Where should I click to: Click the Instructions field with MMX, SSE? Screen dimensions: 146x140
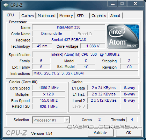pyautogui.click(x=85, y=73)
